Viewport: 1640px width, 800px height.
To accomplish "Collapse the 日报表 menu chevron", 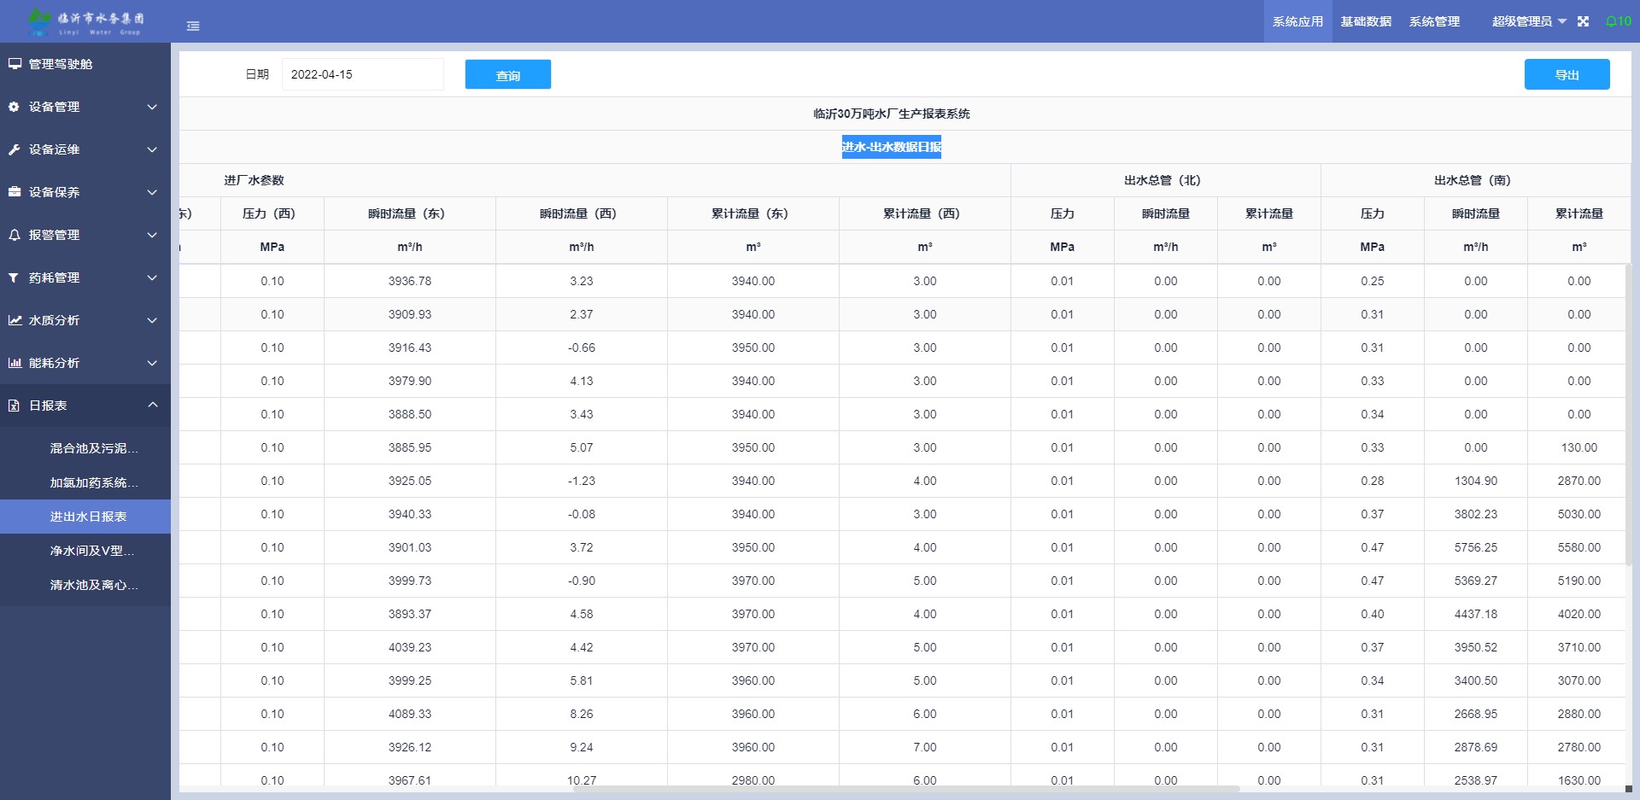I will [x=152, y=405].
